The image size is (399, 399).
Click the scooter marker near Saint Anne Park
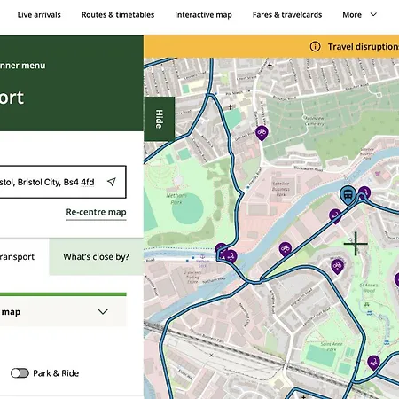pyautogui.click(x=373, y=363)
